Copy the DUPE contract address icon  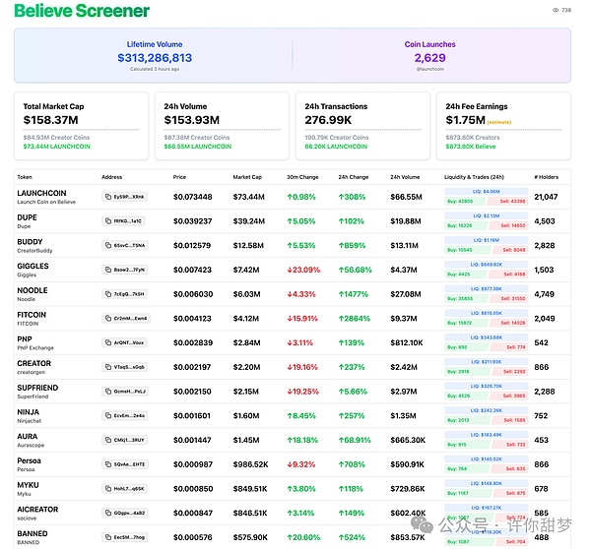[x=108, y=221]
